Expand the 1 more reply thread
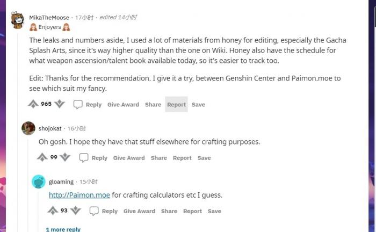 pos(63,229)
